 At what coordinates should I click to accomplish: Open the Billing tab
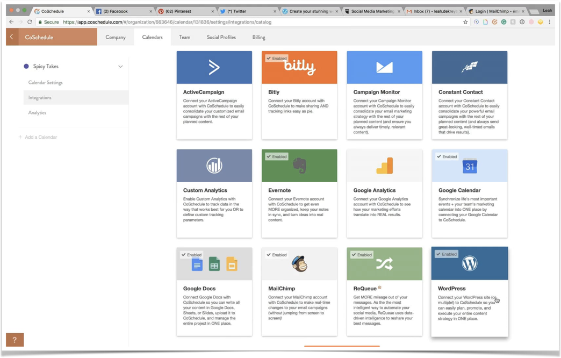[x=258, y=37]
